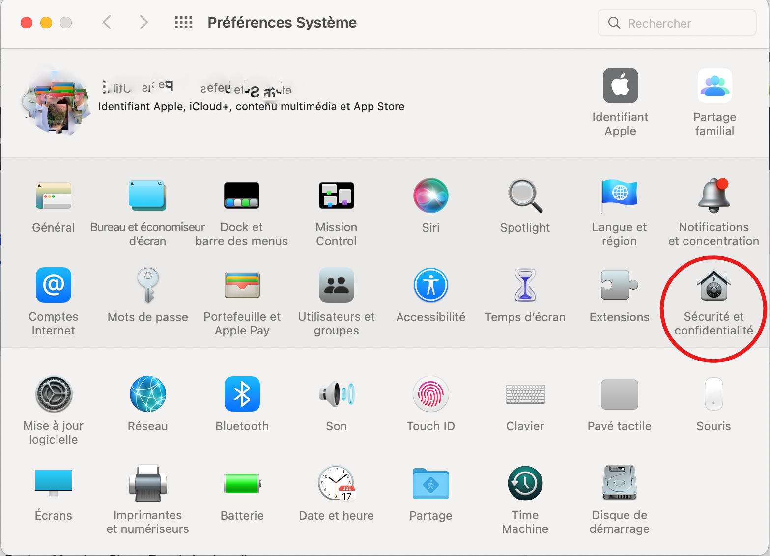This screenshot has width=770, height=556.
Task: Open Spotlight preferences
Action: [x=525, y=196]
